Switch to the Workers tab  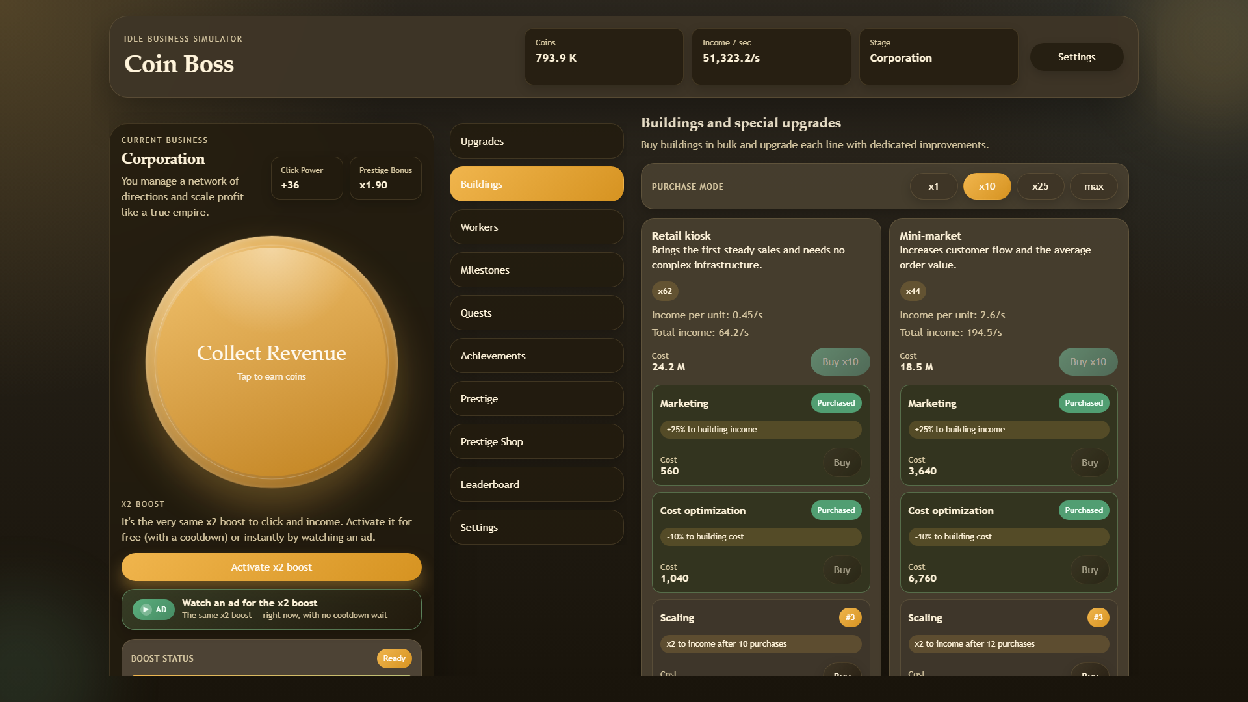[x=536, y=227]
